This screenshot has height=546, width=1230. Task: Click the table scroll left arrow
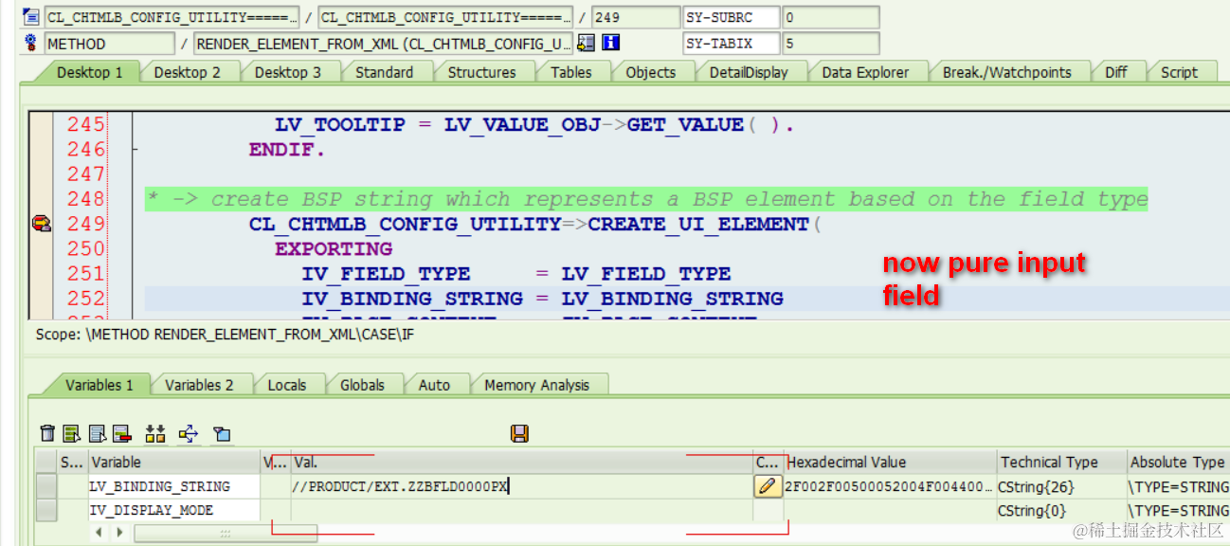[x=99, y=533]
